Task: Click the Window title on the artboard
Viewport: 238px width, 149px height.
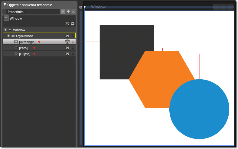Action: (x=98, y=7)
